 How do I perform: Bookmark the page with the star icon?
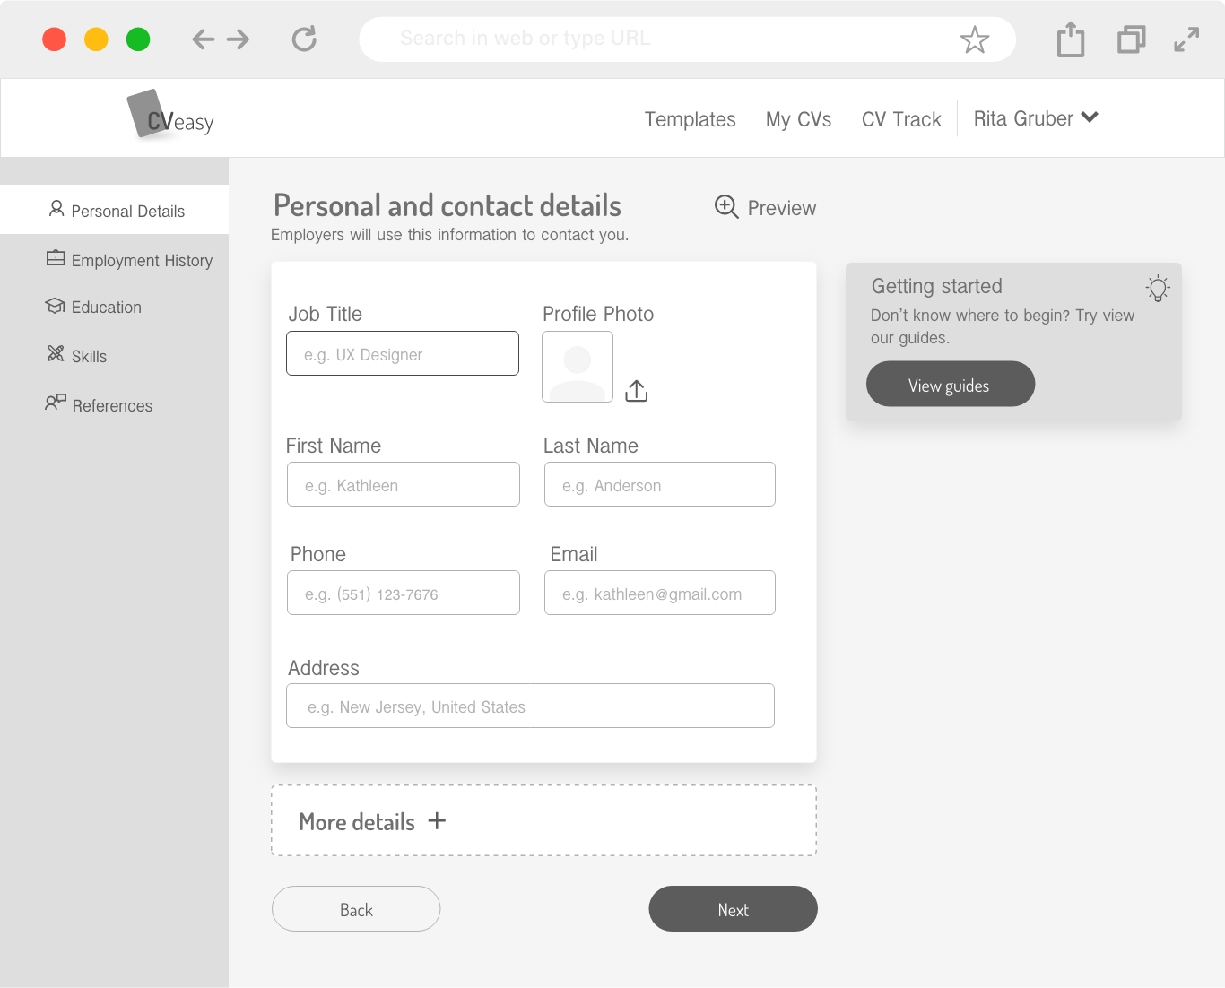974,39
